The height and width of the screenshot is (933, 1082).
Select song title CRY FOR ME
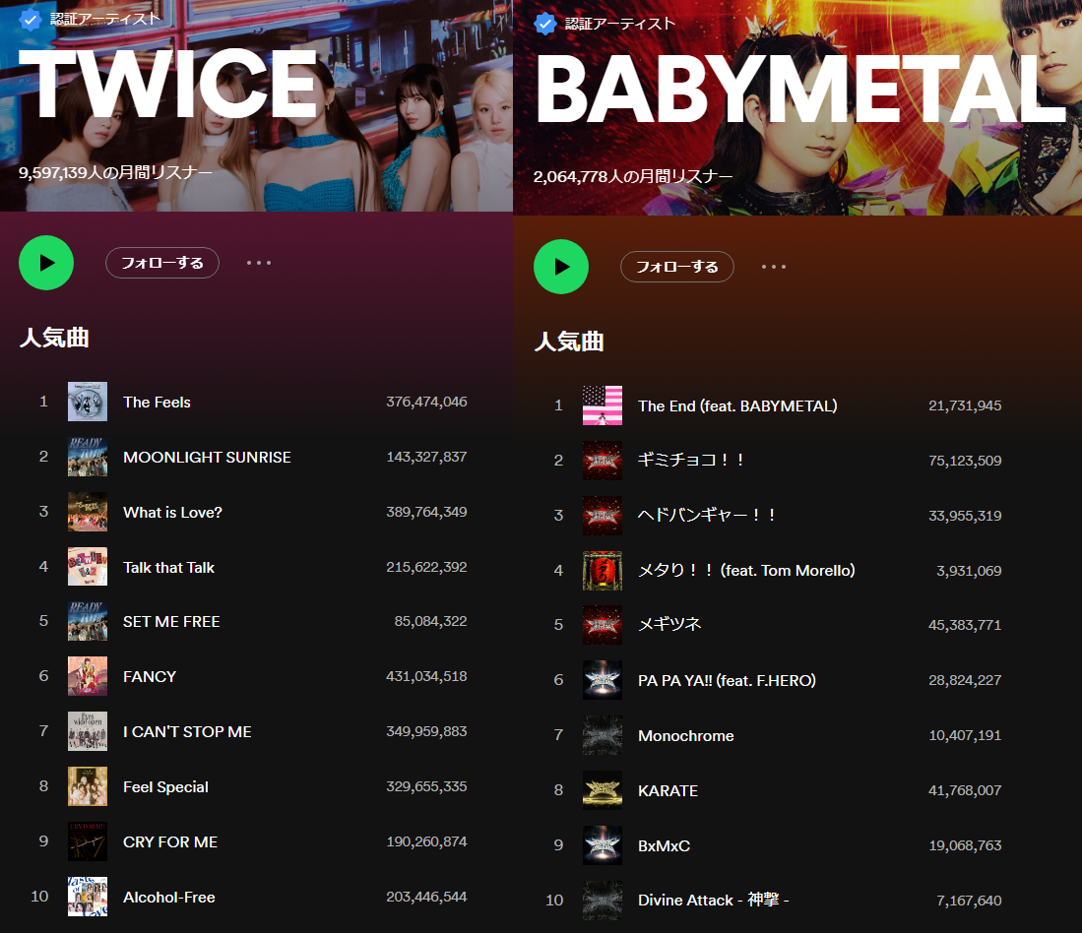click(x=169, y=842)
